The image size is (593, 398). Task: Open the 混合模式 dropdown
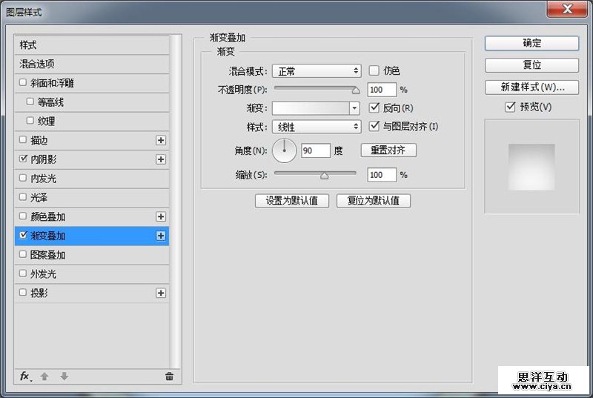[316, 71]
